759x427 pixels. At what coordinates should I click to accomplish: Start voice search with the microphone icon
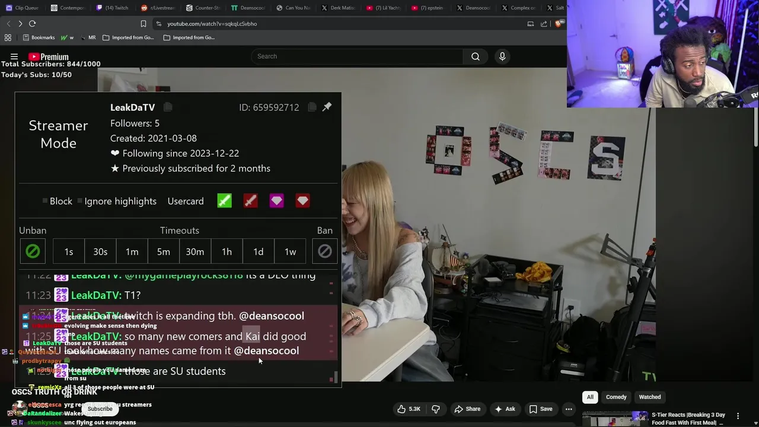pos(502,56)
